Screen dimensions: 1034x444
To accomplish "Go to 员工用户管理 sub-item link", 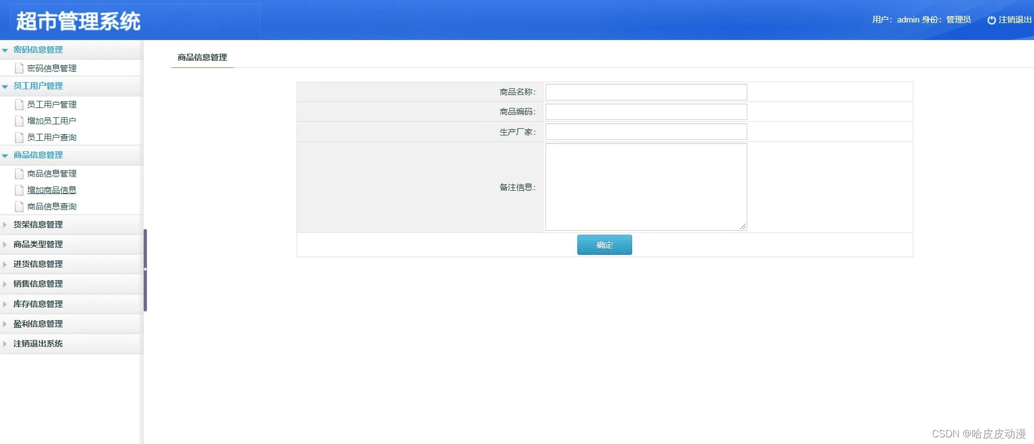I will pyautogui.click(x=52, y=104).
